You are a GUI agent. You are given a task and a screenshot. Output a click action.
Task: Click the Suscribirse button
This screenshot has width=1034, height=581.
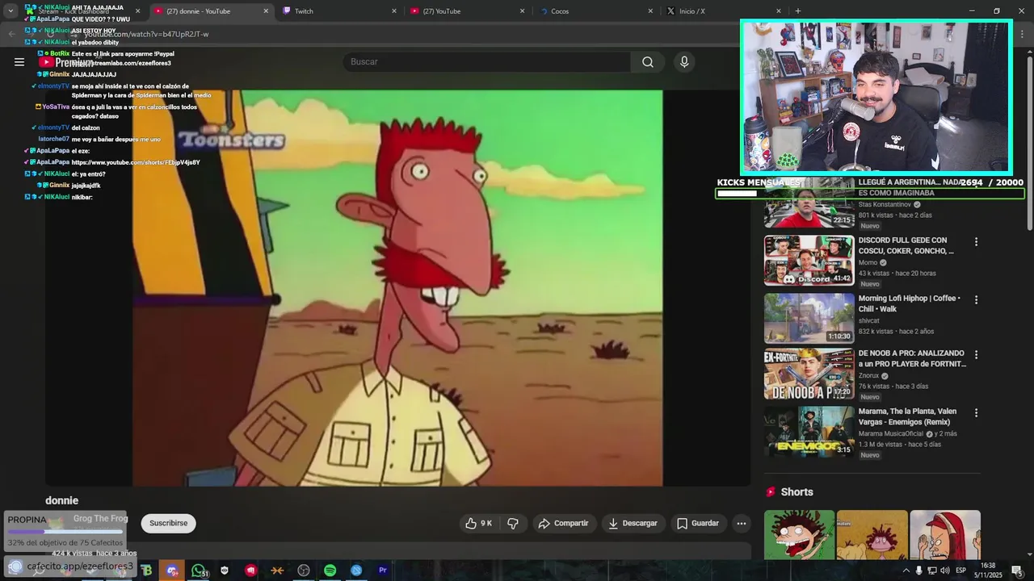point(168,523)
